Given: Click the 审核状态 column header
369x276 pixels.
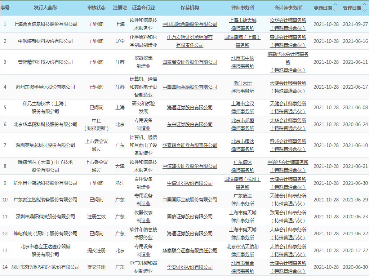Looking at the screenshot, I should click(97, 8).
